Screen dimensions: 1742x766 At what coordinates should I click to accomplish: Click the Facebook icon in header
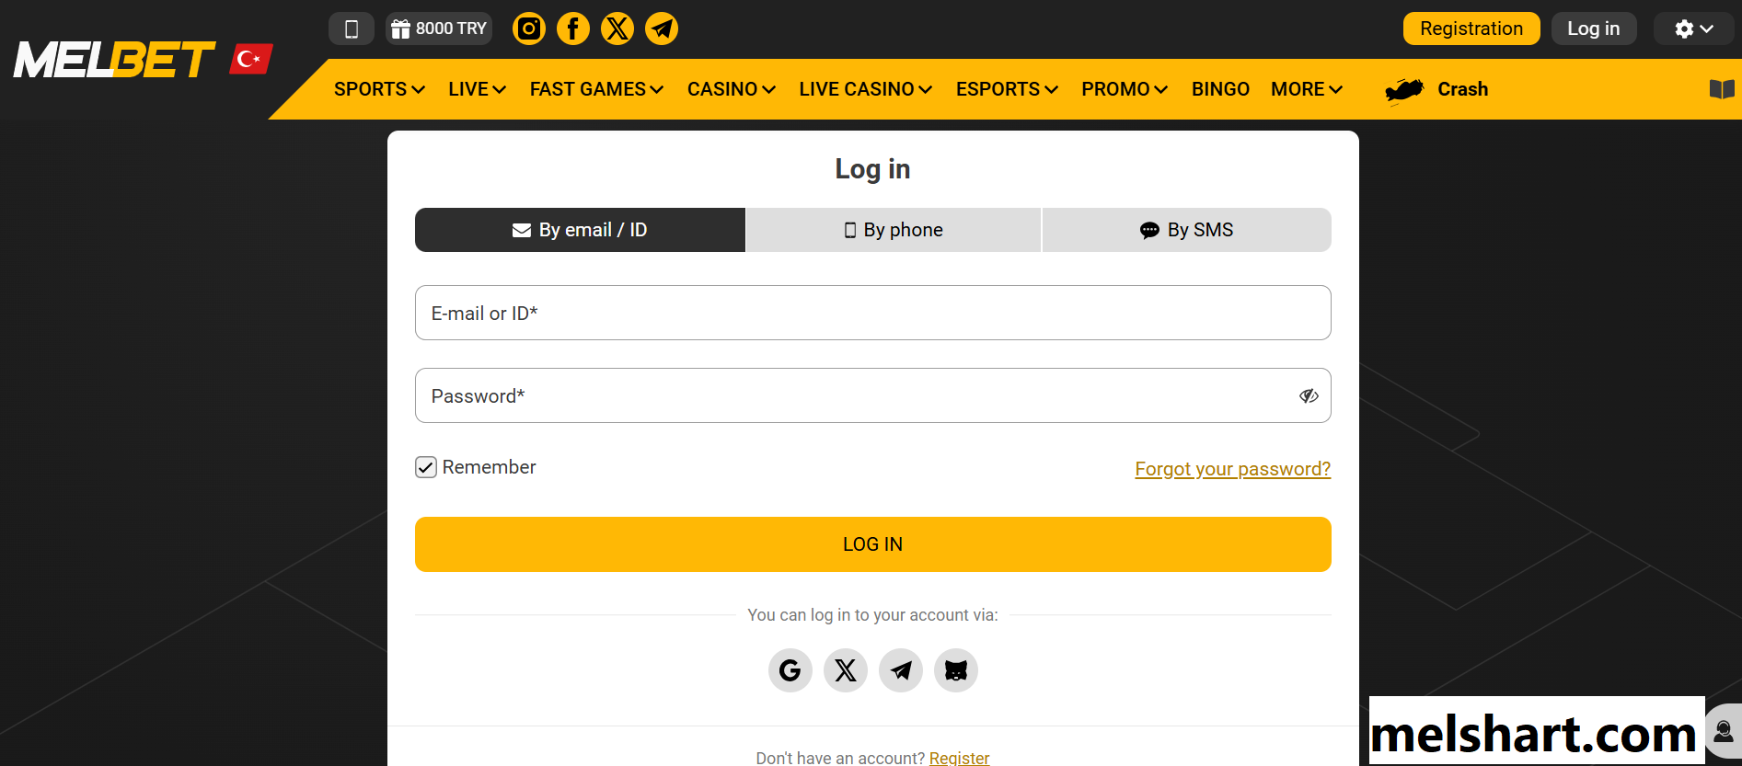tap(572, 29)
